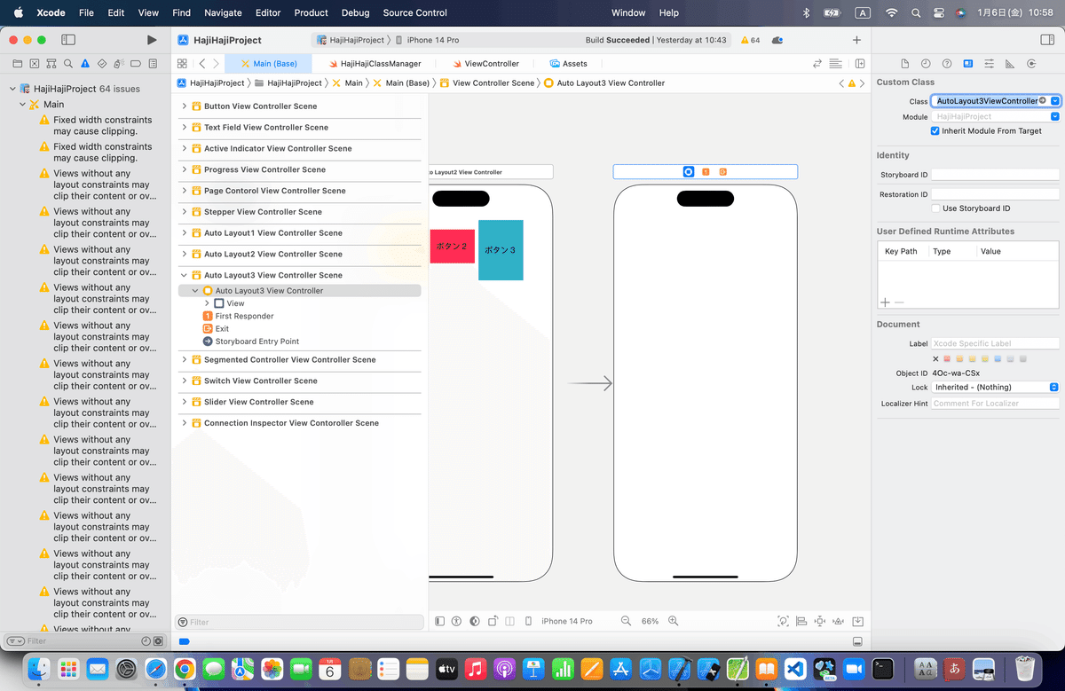Open the Source Control menu

point(415,12)
